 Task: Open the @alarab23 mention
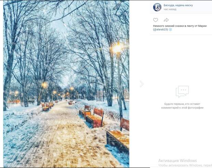click(x=160, y=29)
